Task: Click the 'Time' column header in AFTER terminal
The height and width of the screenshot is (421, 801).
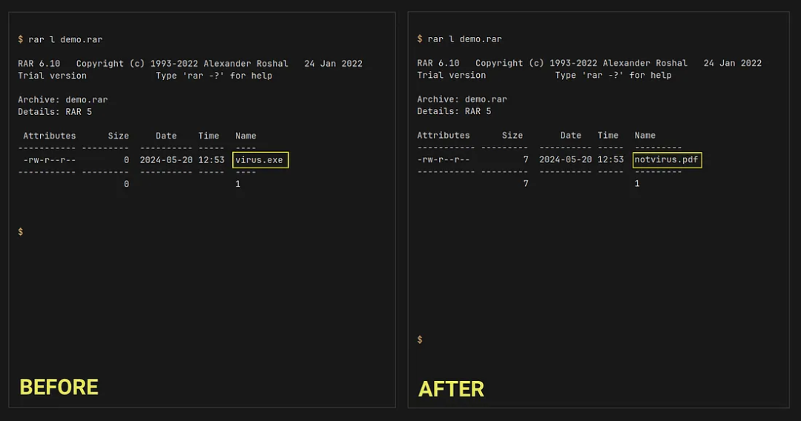Action: pos(608,135)
